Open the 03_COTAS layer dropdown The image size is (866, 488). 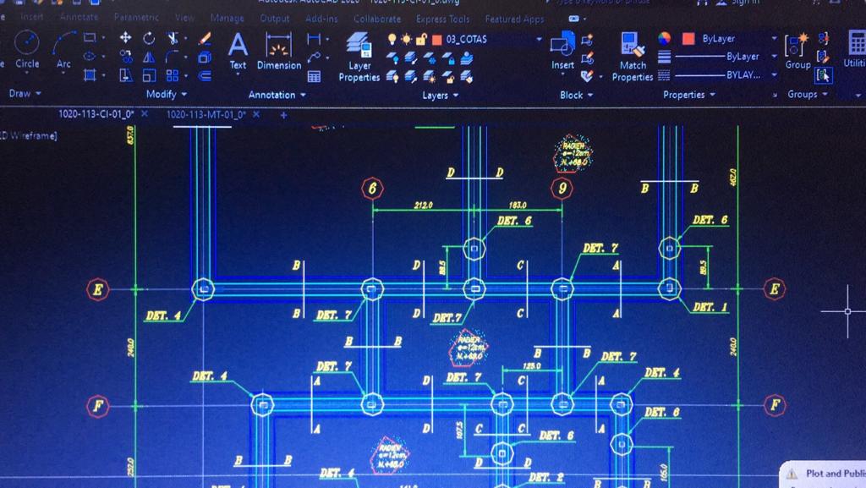pyautogui.click(x=539, y=39)
